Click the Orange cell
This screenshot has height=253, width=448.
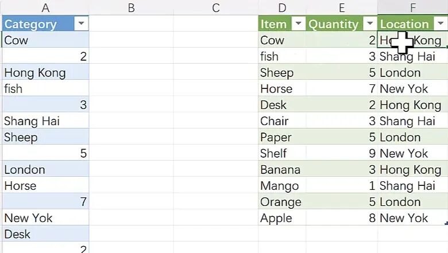[x=280, y=202]
